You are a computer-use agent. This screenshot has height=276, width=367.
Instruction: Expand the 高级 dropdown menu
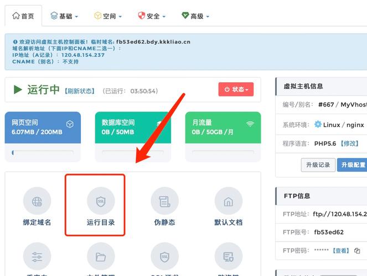click(x=195, y=16)
